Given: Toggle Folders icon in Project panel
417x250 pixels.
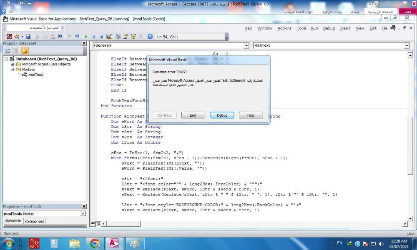Looking at the screenshot, I should pos(25,51).
